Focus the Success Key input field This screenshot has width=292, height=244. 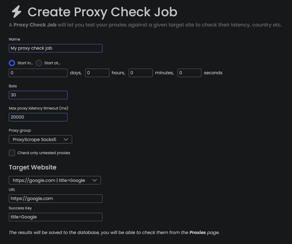(x=55, y=217)
